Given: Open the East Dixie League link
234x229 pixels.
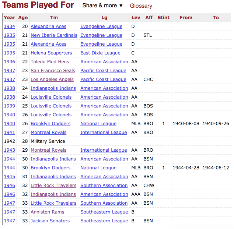Looking at the screenshot, I should click(x=100, y=53).
